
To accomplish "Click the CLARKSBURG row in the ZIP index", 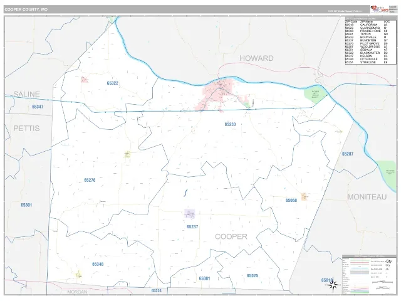I will [367, 28].
